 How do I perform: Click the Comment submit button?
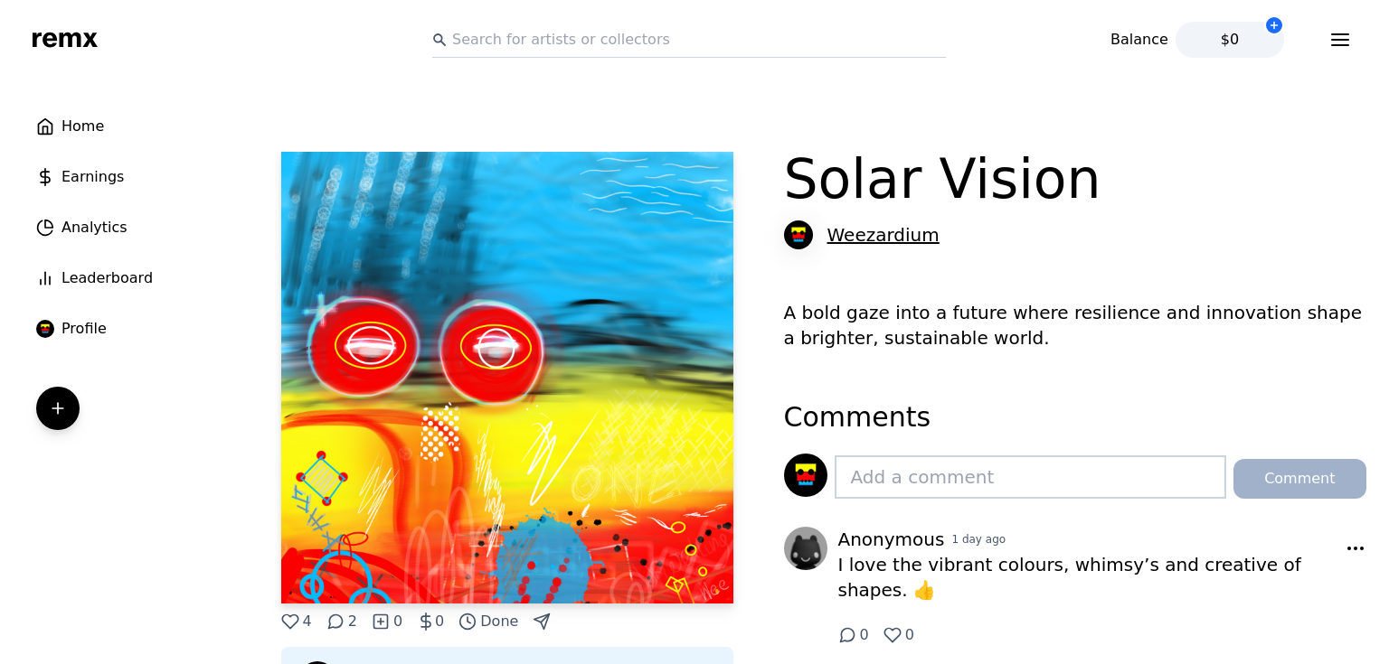[x=1299, y=479]
